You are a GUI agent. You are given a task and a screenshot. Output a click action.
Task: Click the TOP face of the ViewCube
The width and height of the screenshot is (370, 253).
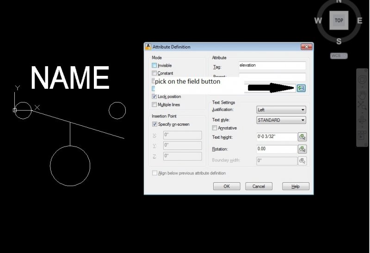[339, 20]
